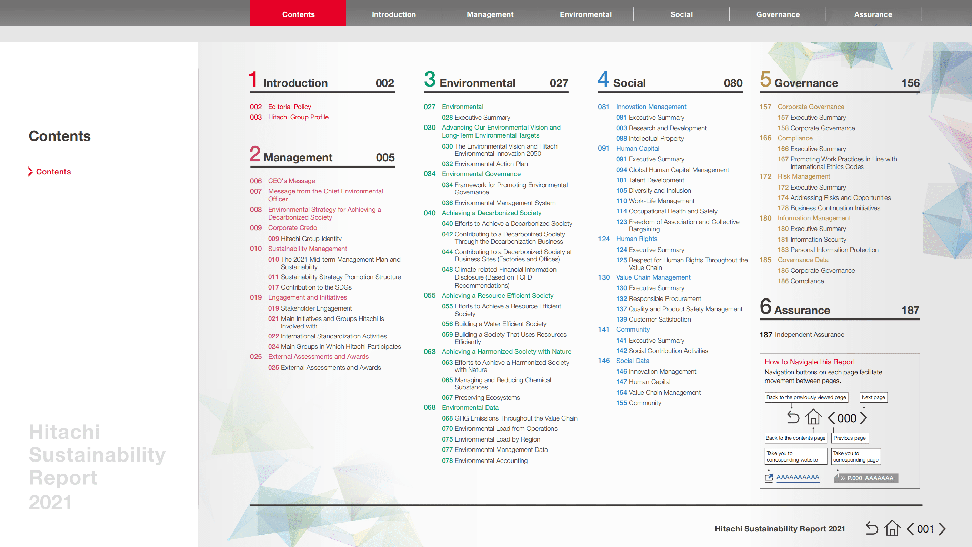Select the Governance tab in the top bar
972x547 pixels.
click(x=778, y=14)
